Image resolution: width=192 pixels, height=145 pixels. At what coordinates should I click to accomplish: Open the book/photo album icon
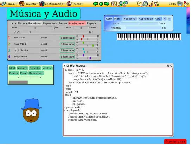point(146,4)
